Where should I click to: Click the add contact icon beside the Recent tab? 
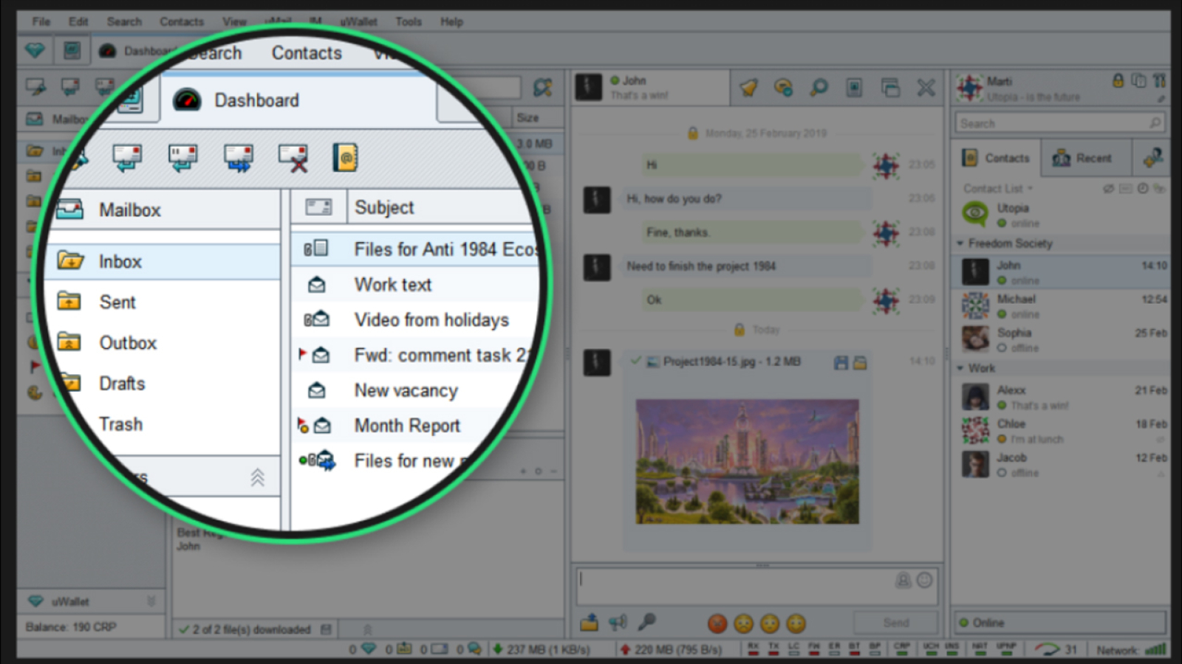(1152, 157)
